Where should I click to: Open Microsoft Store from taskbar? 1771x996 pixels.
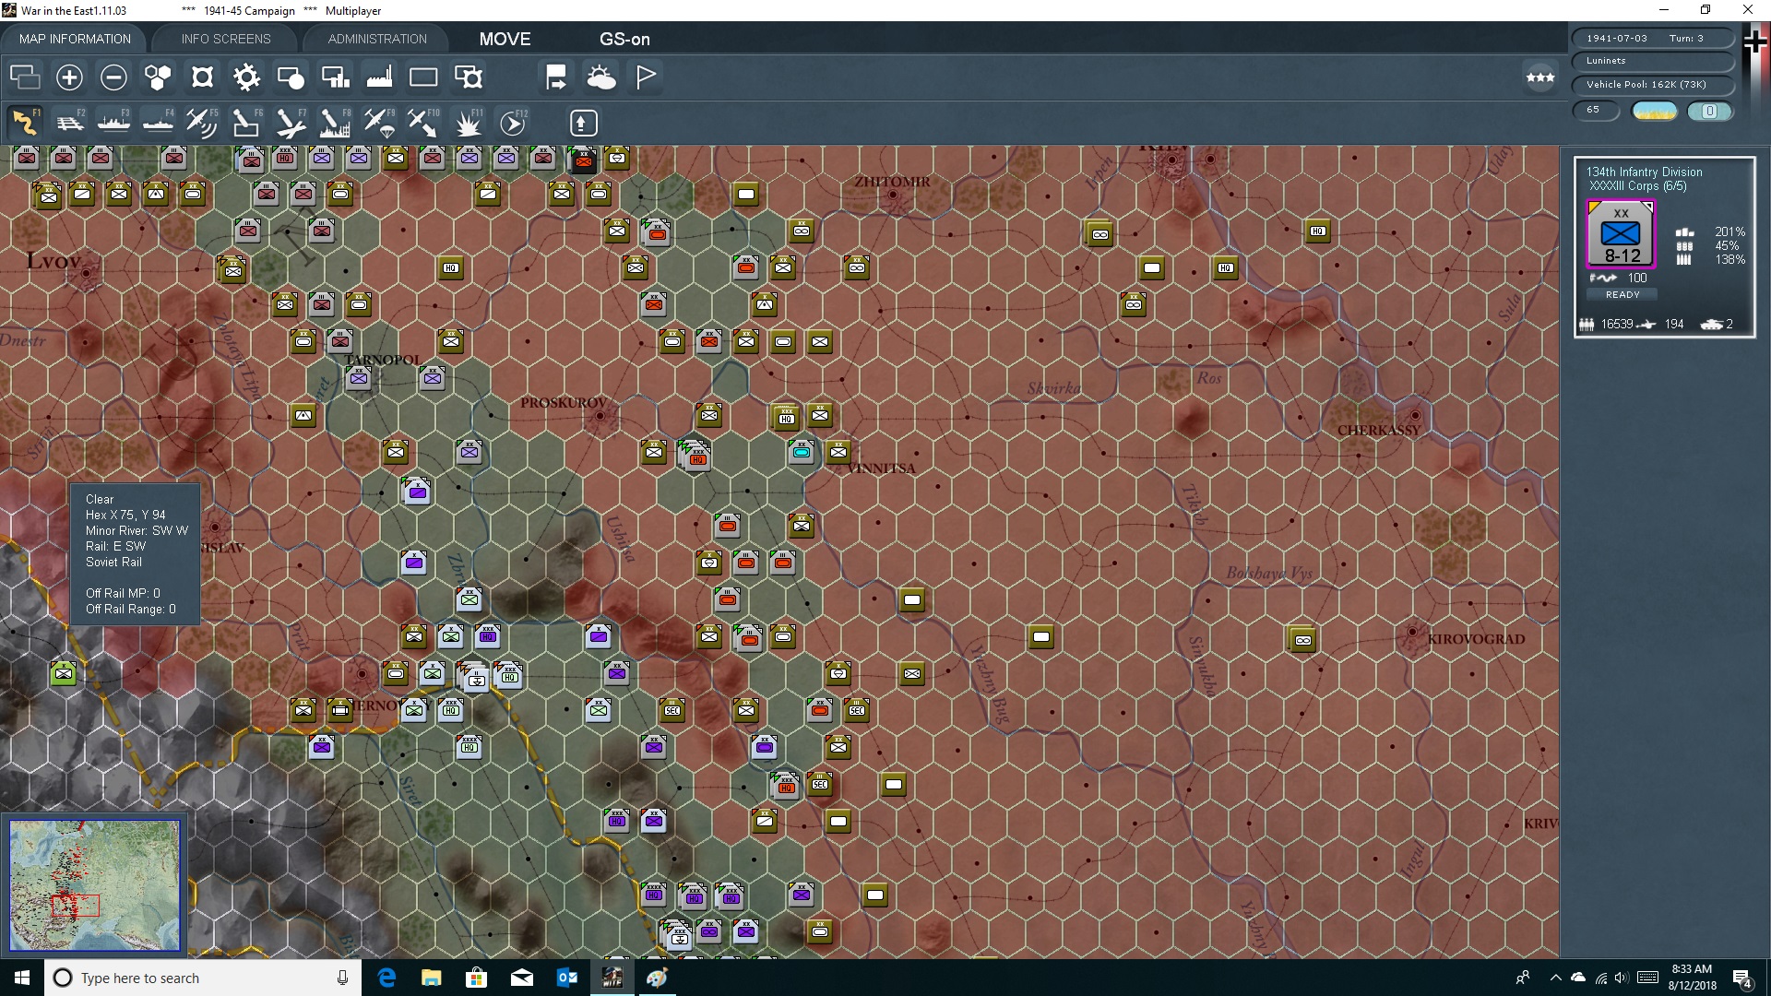pos(477,978)
